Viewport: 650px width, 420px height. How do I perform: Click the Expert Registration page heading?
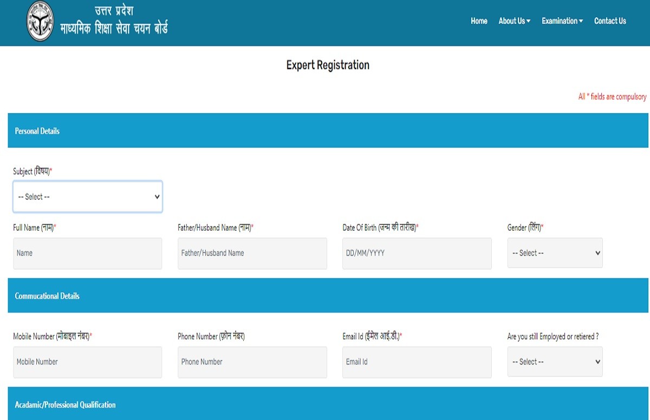(328, 65)
